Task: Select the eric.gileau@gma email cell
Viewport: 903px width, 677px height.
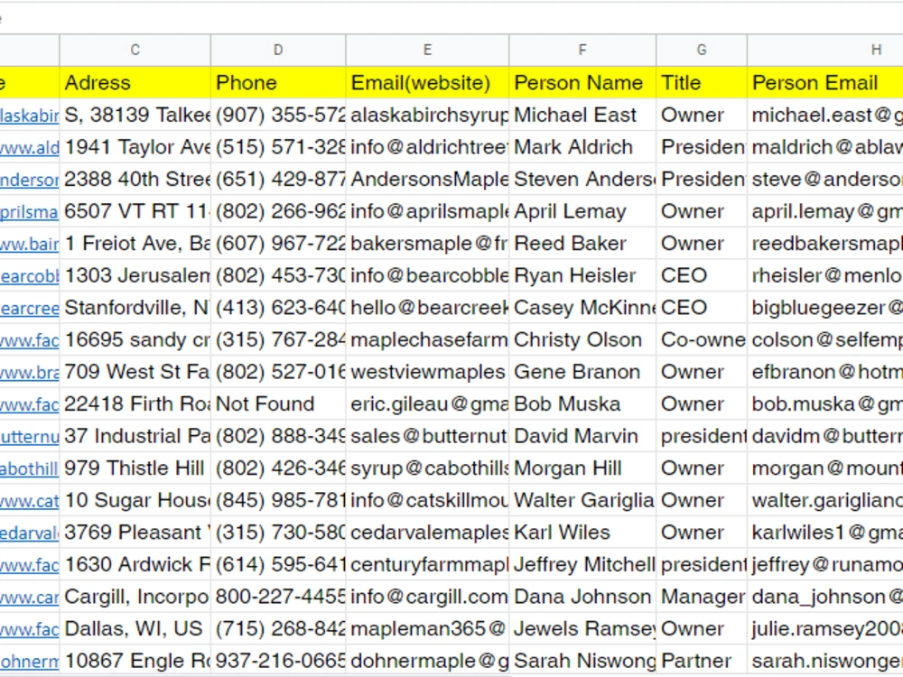Action: pyautogui.click(x=427, y=404)
